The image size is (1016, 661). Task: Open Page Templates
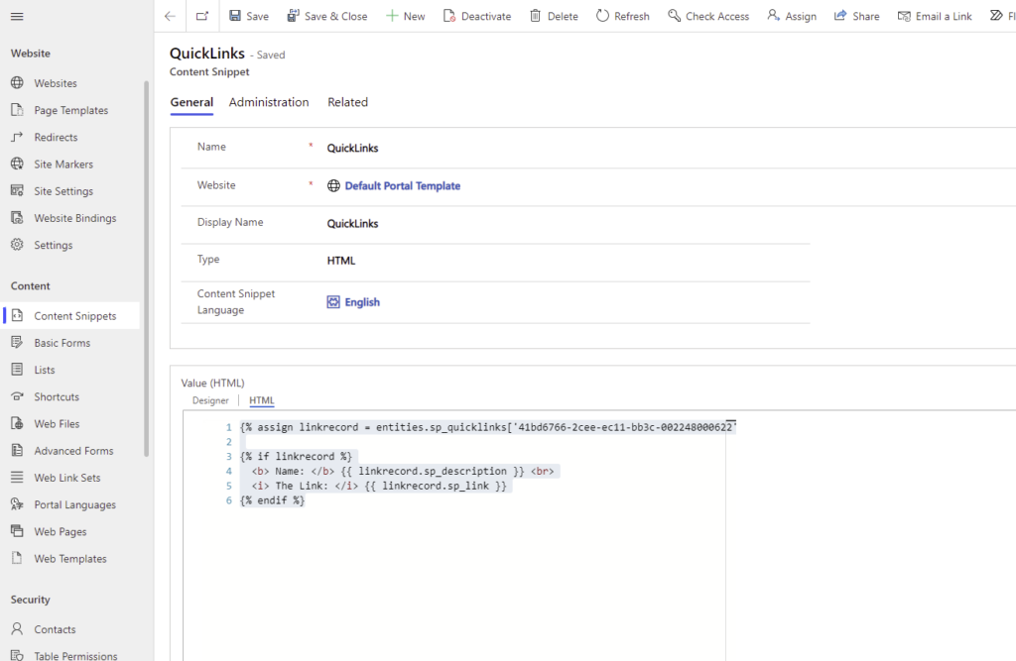coord(70,110)
